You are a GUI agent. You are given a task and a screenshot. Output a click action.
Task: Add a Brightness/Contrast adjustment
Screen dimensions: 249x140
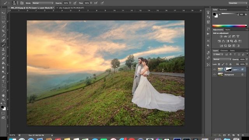pyautogui.click(x=221, y=37)
